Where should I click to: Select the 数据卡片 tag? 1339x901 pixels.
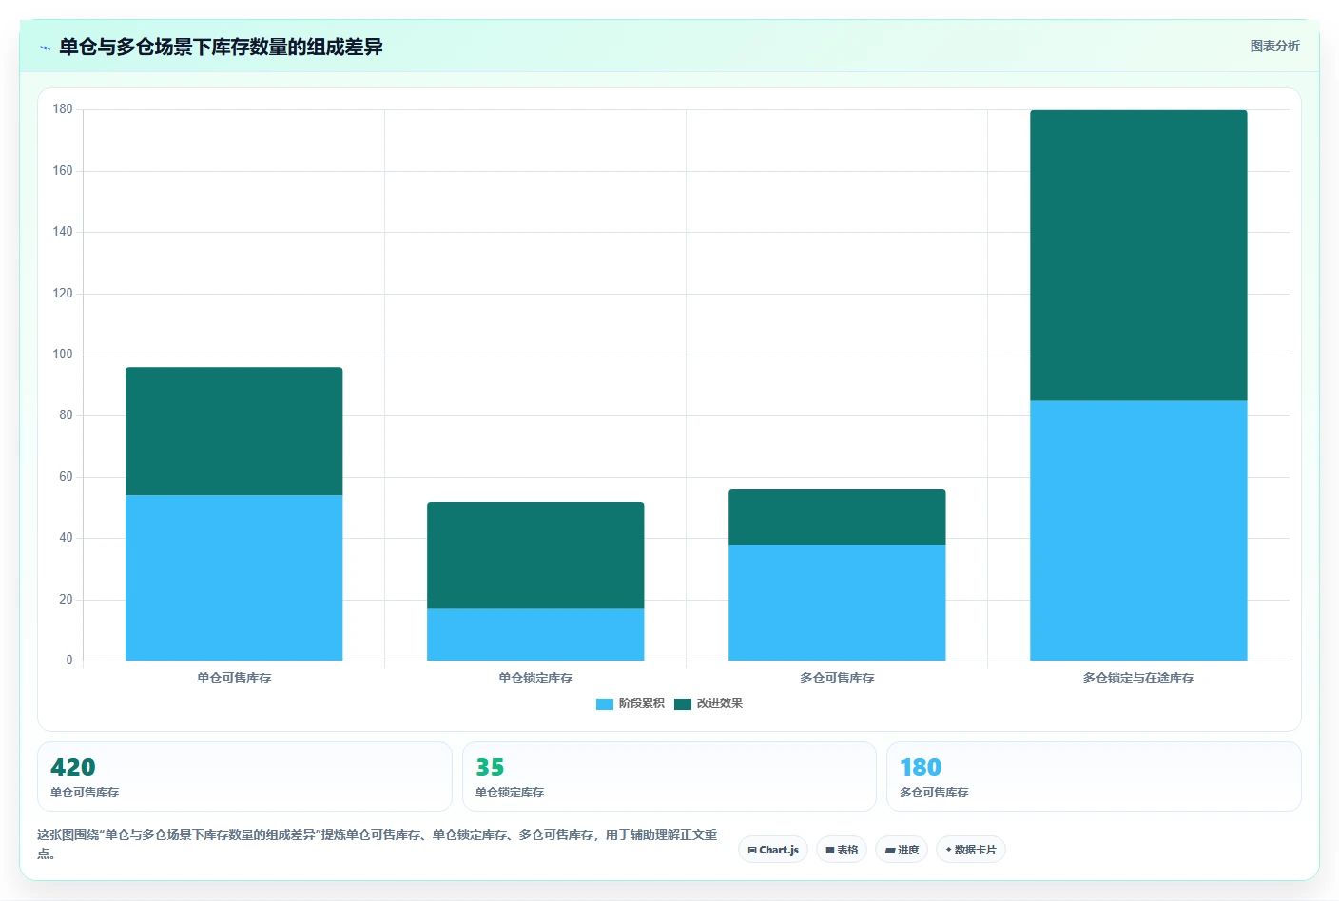[971, 850]
